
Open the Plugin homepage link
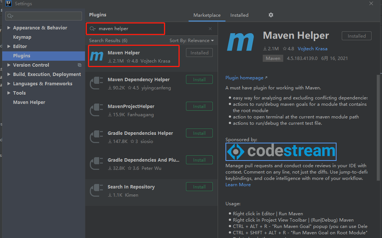point(246,78)
